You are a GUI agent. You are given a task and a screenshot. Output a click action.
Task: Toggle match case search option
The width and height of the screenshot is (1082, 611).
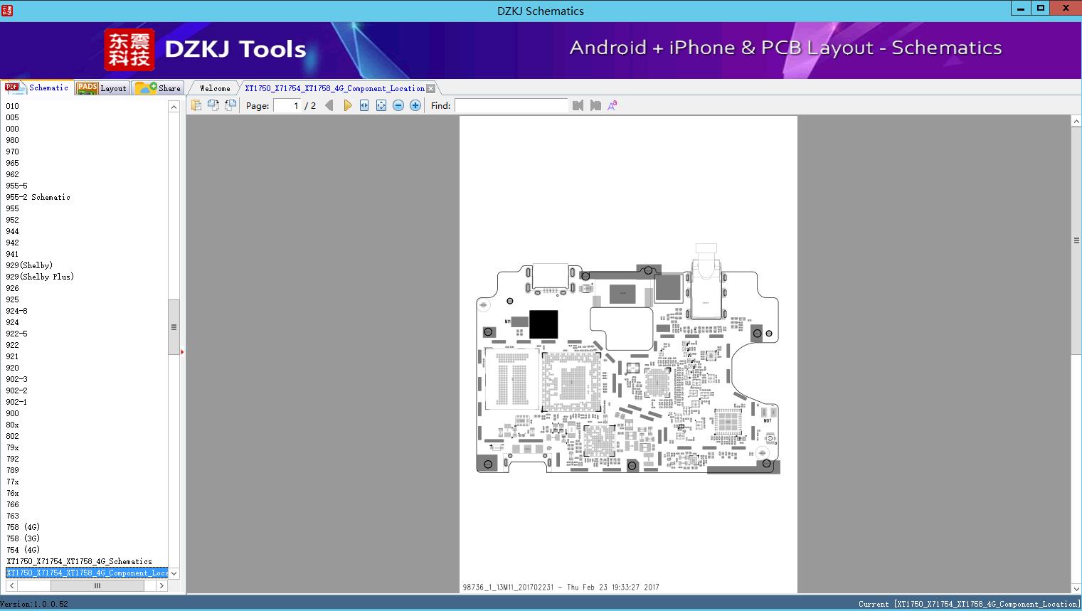pos(612,105)
